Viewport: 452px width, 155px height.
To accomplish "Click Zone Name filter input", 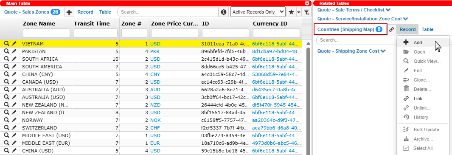I will coord(46,33).
